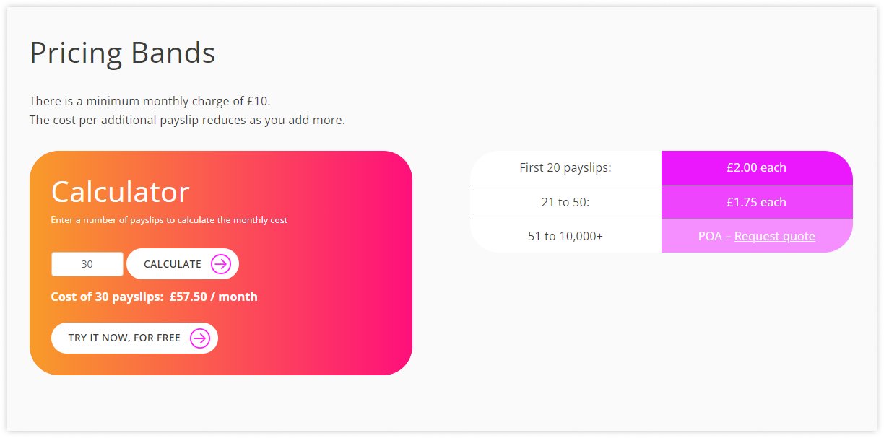Image resolution: width=884 pixels, height=438 pixels.
Task: Click the £2.00 each price cell
Action: (x=757, y=167)
